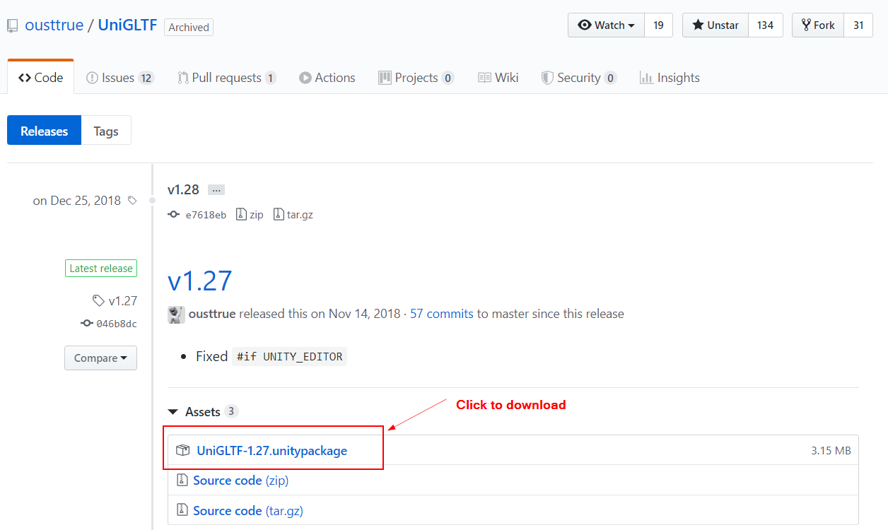888x530 pixels.
Task: Click the zip icon for Source code (zip)
Action: point(182,481)
